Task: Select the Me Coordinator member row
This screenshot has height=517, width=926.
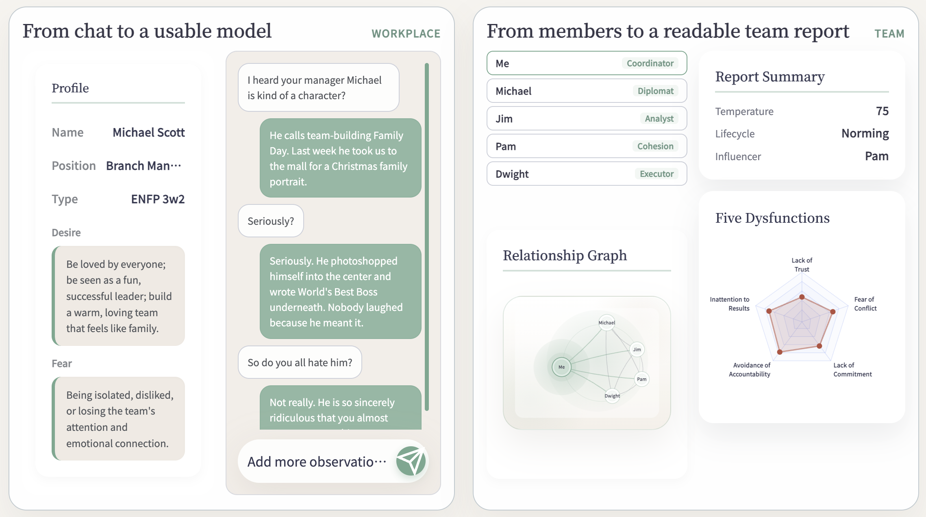Action: tap(587, 63)
